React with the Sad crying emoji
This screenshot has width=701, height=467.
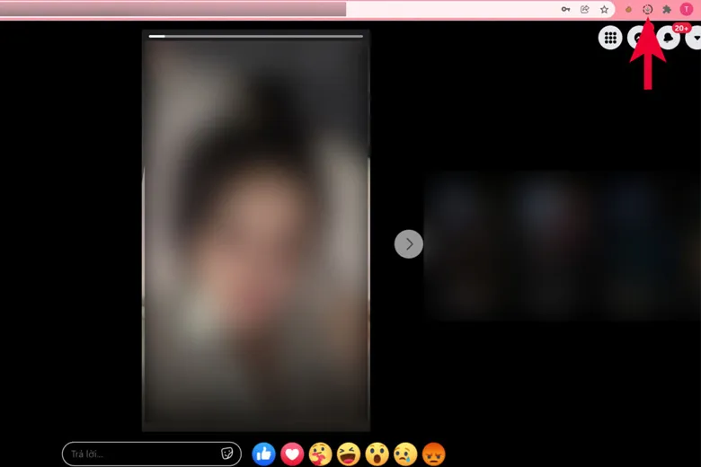coord(405,454)
